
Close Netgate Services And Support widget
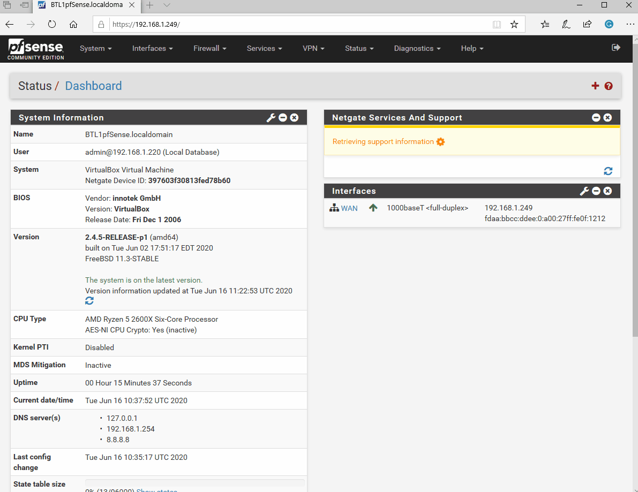tap(607, 117)
